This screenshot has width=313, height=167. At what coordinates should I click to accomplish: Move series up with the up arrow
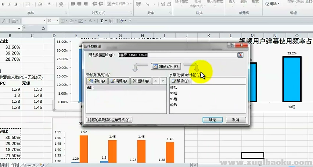pos(155,81)
